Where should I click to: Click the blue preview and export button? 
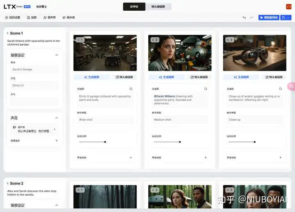click(269, 18)
